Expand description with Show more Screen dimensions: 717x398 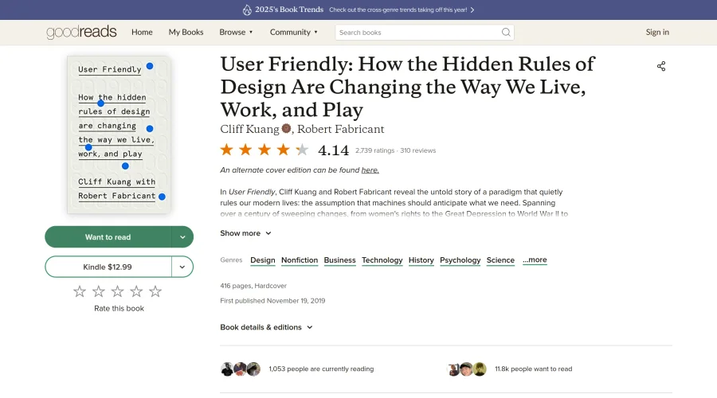pyautogui.click(x=245, y=233)
